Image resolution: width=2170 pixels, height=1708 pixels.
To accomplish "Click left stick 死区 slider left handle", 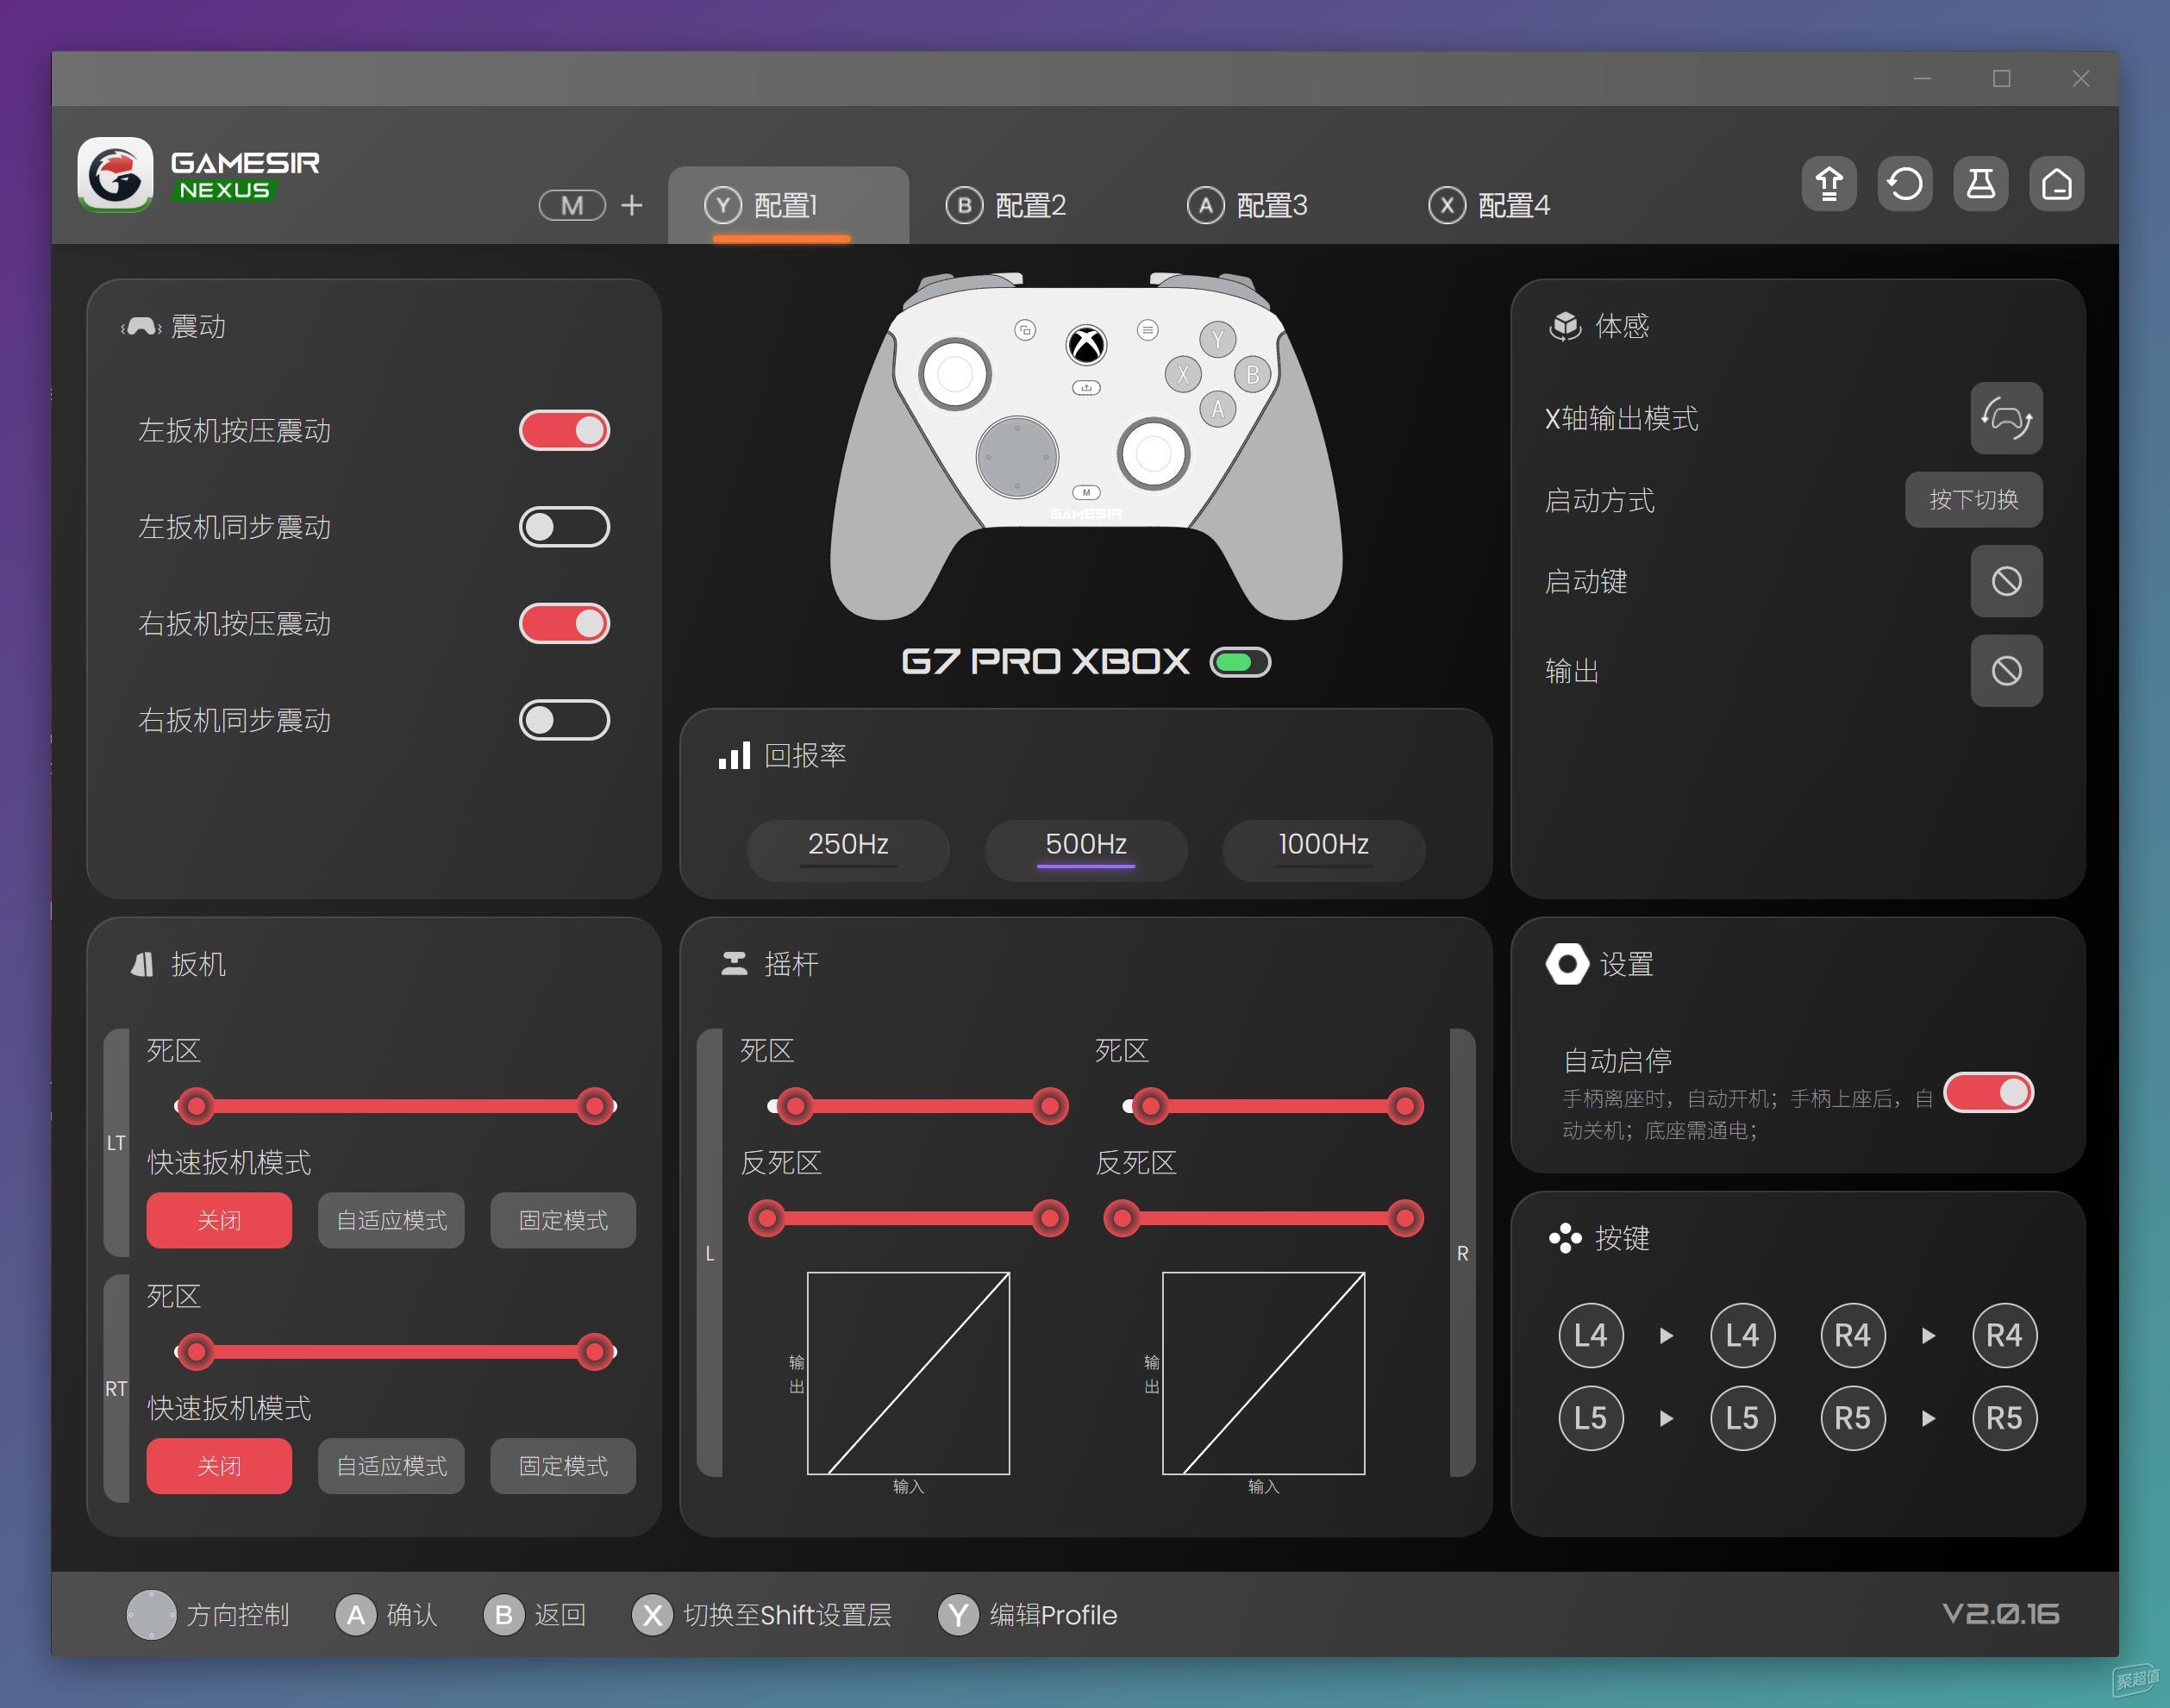I will (x=796, y=1106).
